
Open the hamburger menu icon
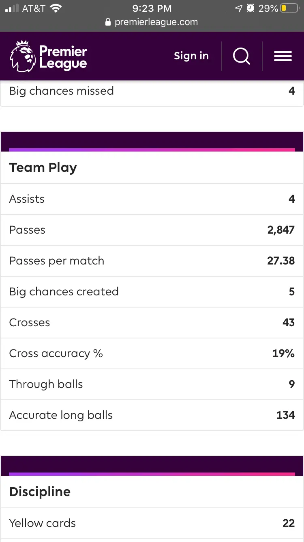[283, 56]
